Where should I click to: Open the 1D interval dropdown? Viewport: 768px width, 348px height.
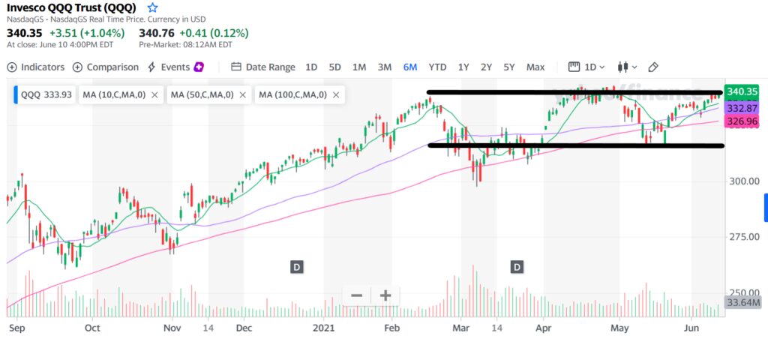[586, 67]
